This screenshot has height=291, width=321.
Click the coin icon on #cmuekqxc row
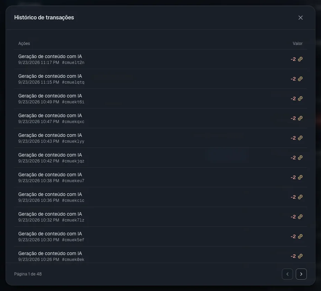300,118
